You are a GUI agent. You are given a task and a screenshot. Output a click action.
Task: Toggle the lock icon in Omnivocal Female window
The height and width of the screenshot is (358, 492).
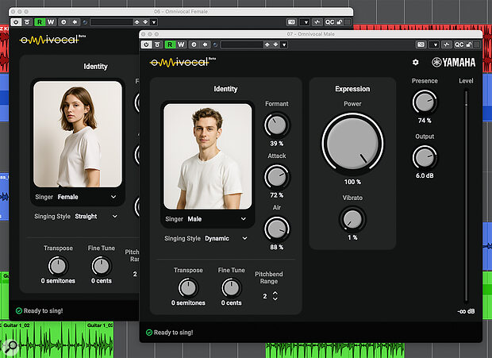click(x=339, y=22)
